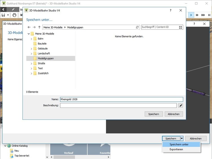Select Neu under Online-Katalog
Screen dimensions: 212x159
[16, 151]
